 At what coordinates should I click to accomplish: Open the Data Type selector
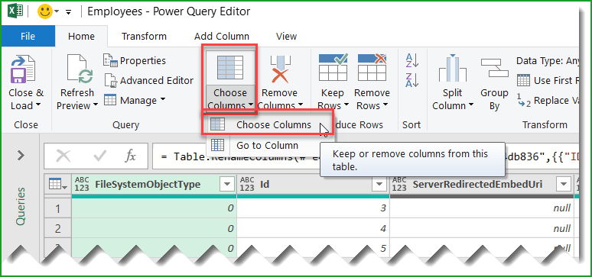tap(547, 61)
